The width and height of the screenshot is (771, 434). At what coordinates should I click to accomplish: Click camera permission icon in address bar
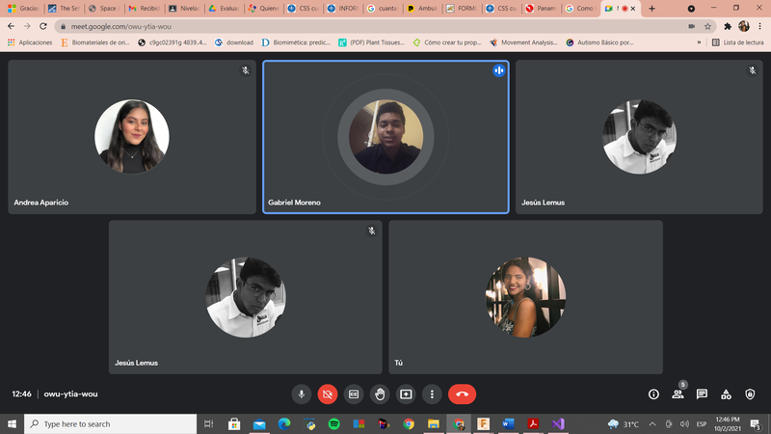pyautogui.click(x=691, y=27)
